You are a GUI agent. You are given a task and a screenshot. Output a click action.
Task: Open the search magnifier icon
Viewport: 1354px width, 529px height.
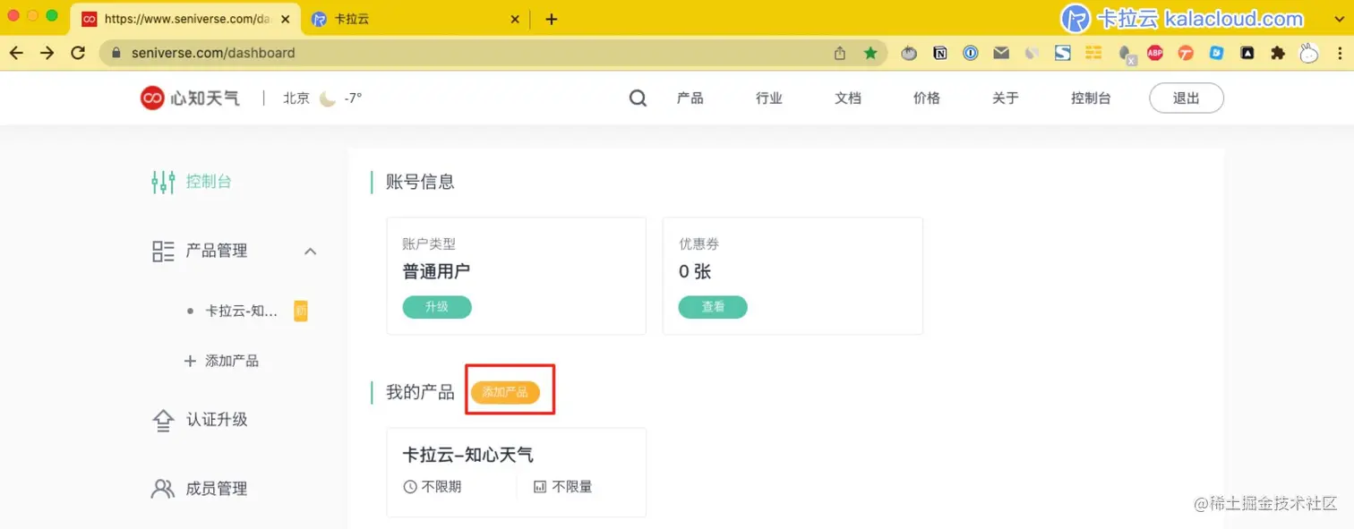click(638, 98)
